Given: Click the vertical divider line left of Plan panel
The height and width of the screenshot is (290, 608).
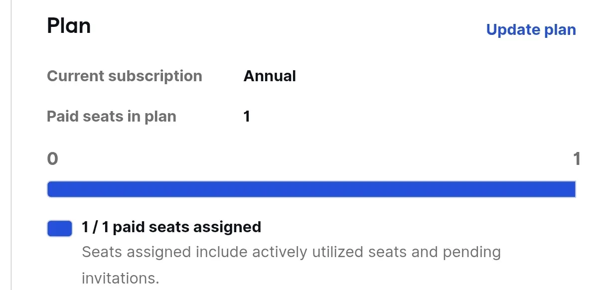Looking at the screenshot, I should click(x=11, y=145).
